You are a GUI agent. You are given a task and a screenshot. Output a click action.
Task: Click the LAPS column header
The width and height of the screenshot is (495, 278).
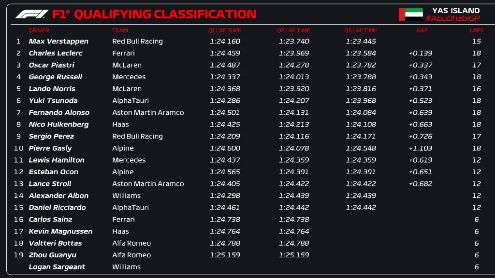(x=477, y=30)
